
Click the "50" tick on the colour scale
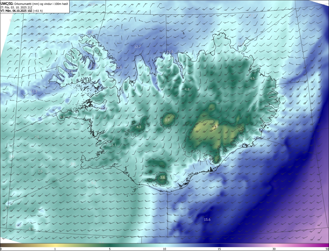[327, 249]
